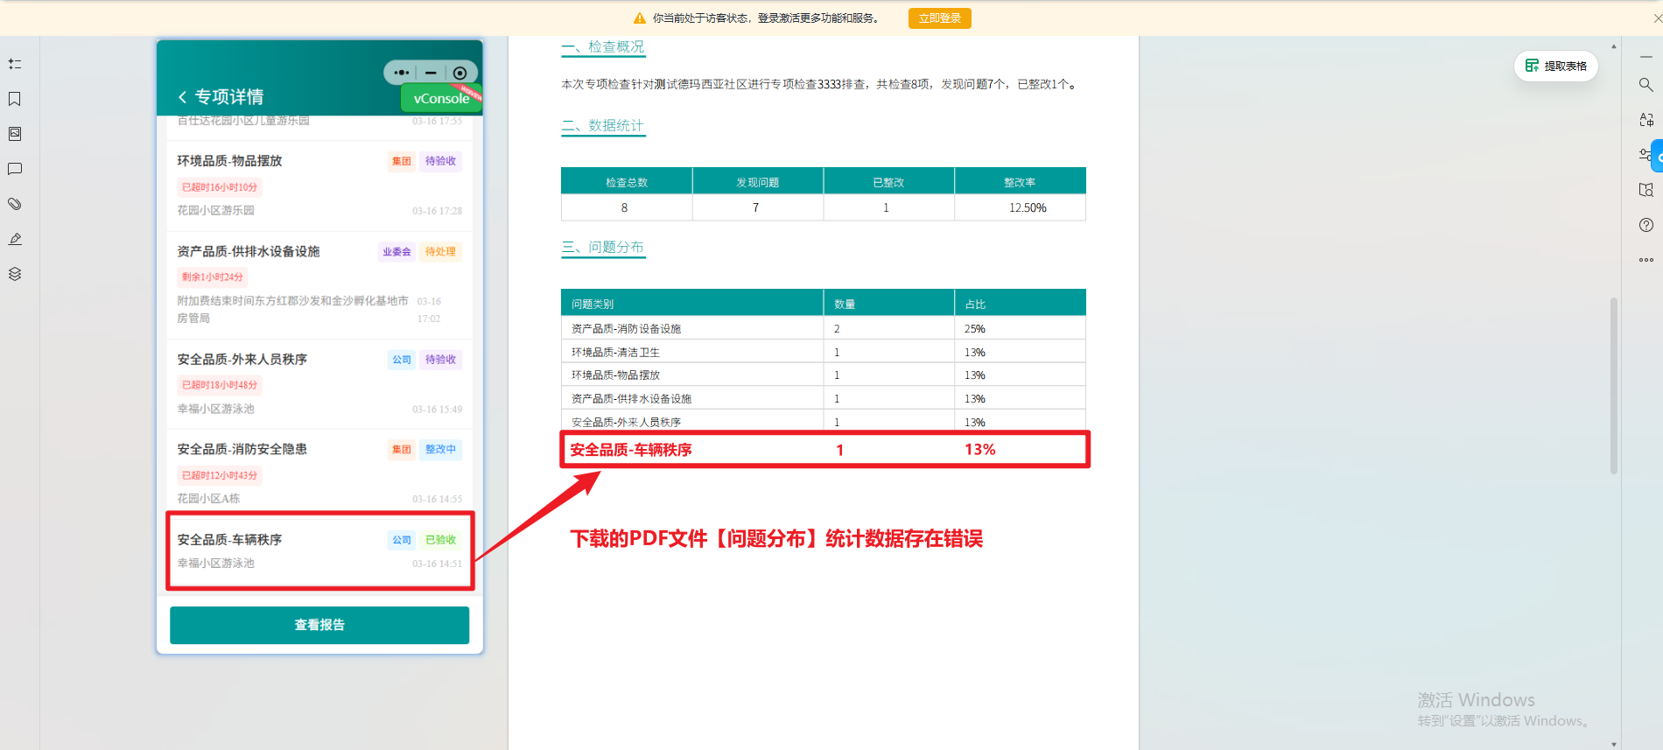The height and width of the screenshot is (750, 1663).
Task: Click the warning triangle icon in banner
Action: (x=639, y=18)
